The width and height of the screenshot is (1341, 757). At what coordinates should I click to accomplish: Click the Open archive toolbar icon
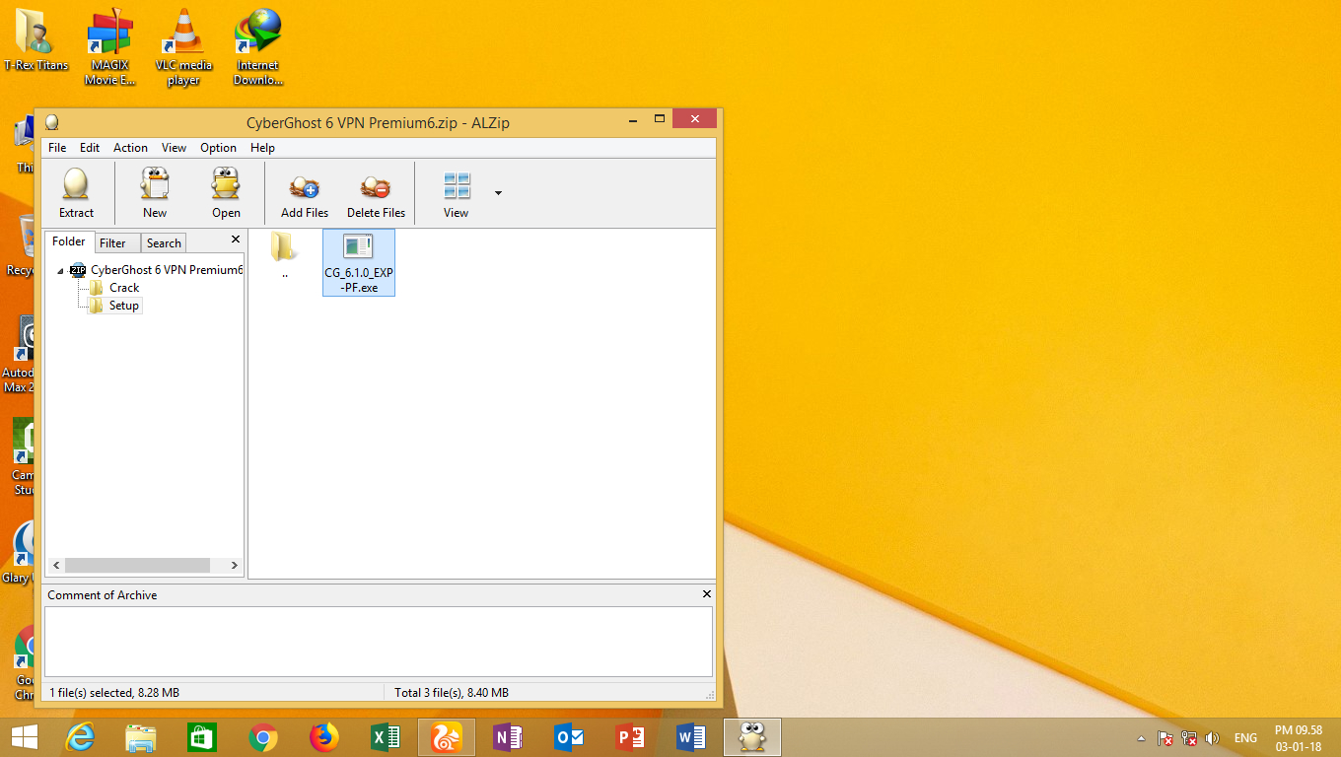coord(226,185)
